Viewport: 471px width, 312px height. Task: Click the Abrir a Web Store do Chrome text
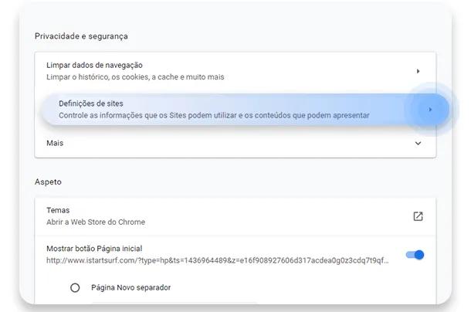point(96,222)
